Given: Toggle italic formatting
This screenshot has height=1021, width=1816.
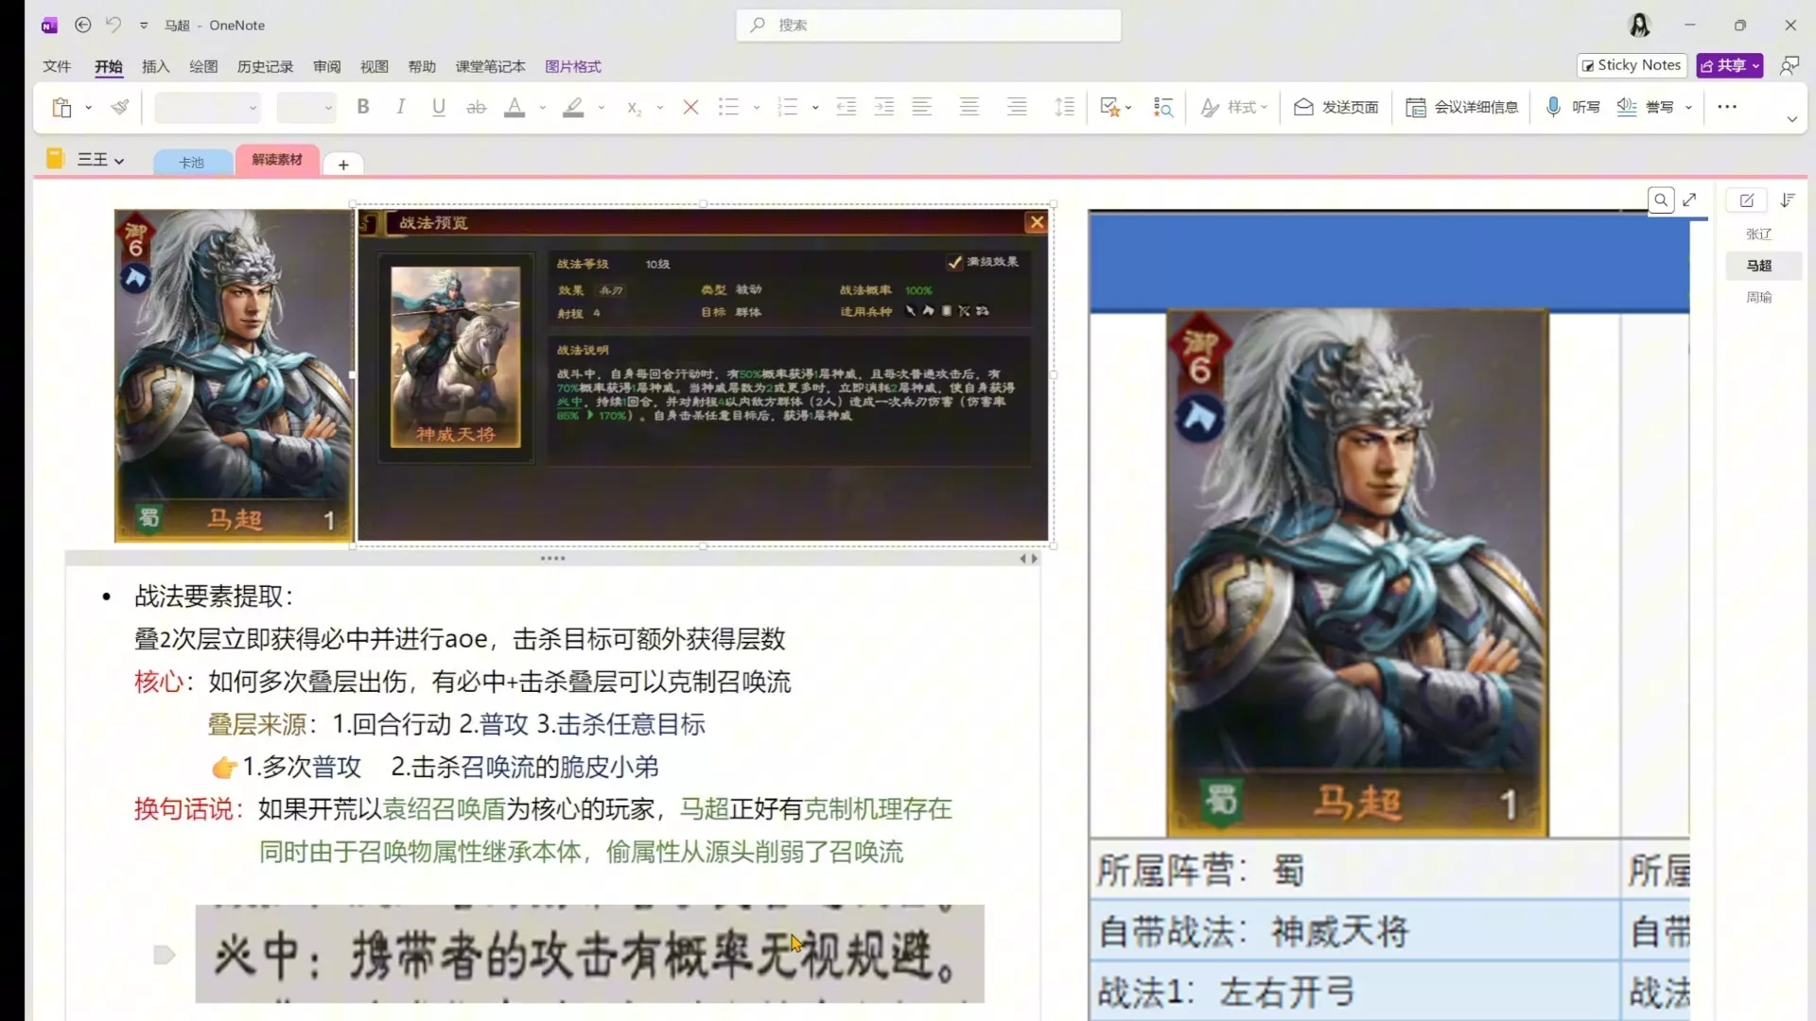Looking at the screenshot, I should pos(401,107).
